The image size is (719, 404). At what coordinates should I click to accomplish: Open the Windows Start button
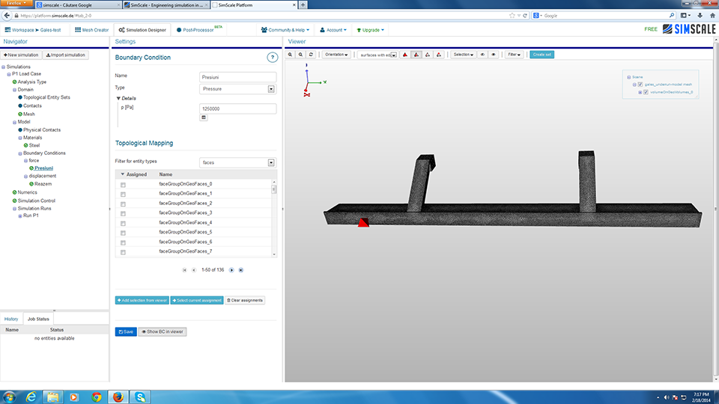(9, 397)
